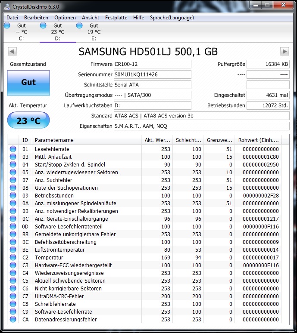This screenshot has height=333, width=297.
Task: Select drive D: status tab
Action: (x=58, y=32)
